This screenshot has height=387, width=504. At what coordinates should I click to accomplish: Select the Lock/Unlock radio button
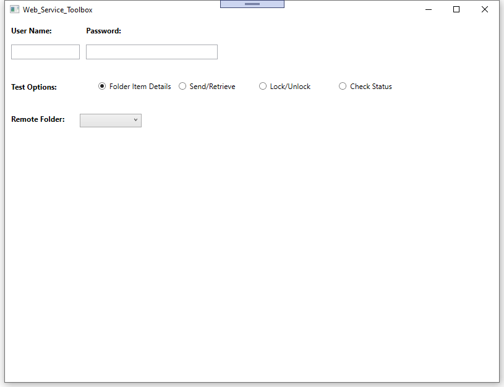(x=263, y=87)
